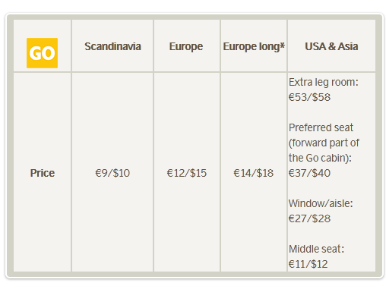Screen dimensions: 386x289
Task: Click the asterisk after Europe long
Action: click(282, 46)
